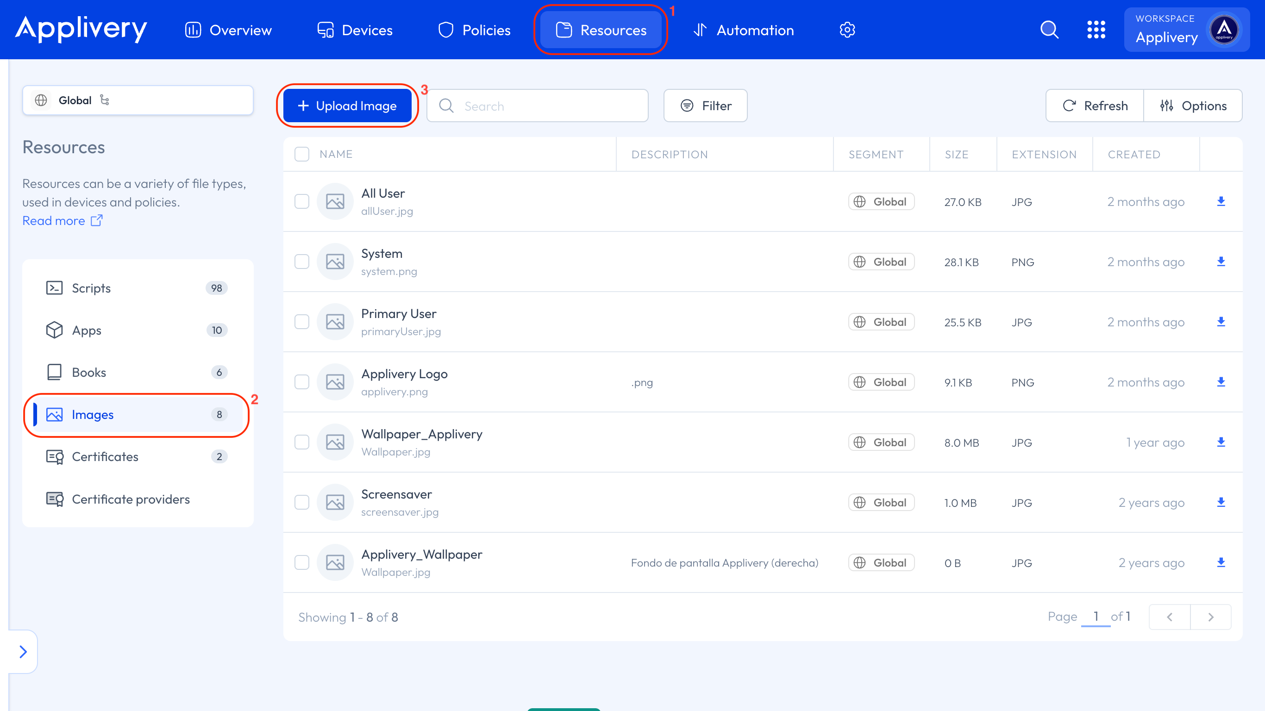
Task: Click the Upload Image button
Action: 347,106
